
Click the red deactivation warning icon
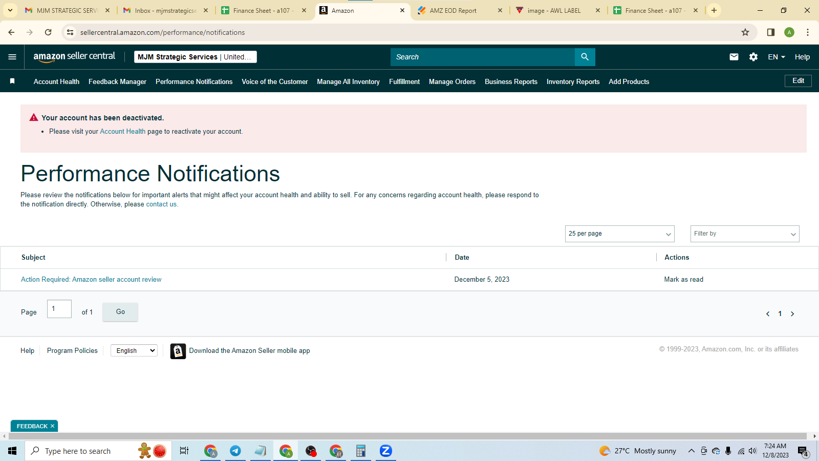34,117
